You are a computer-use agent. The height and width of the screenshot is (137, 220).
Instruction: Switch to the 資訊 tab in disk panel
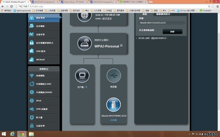pyautogui.click(x=145, y=14)
